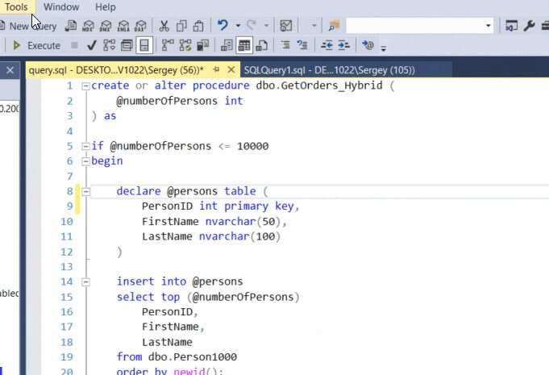
Task: Toggle Include Client Statistics
Action: (202, 45)
